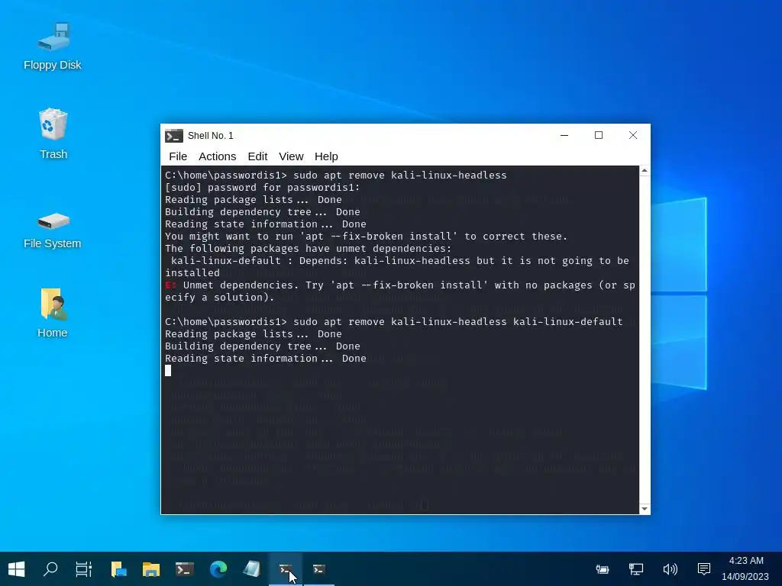
Task: Minimize the Shell No. 1 window
Action: [564, 135]
